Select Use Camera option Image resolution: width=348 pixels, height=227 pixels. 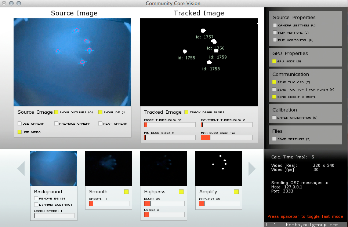pyautogui.click(x=19, y=124)
